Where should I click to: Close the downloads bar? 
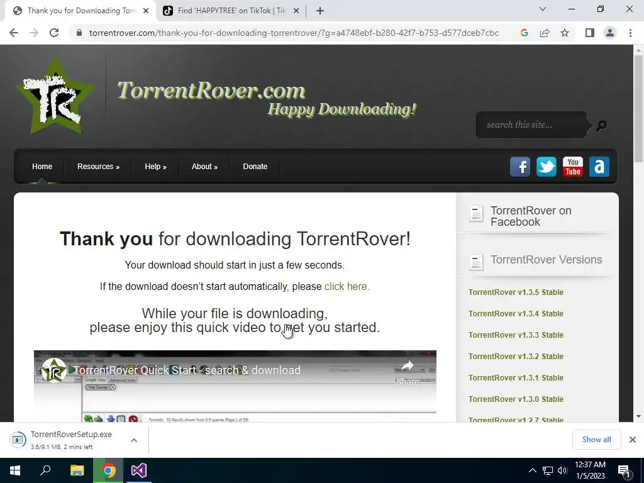(x=633, y=440)
